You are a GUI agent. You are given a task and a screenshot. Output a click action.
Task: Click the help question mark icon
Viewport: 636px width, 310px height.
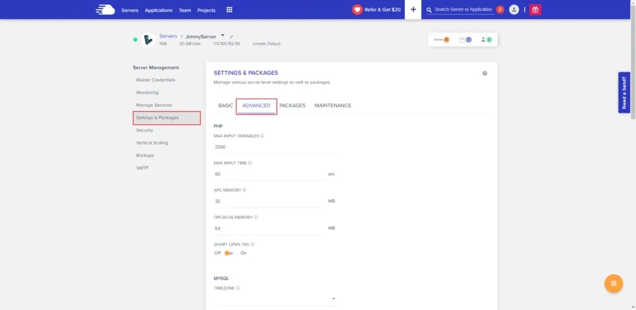pyautogui.click(x=484, y=73)
